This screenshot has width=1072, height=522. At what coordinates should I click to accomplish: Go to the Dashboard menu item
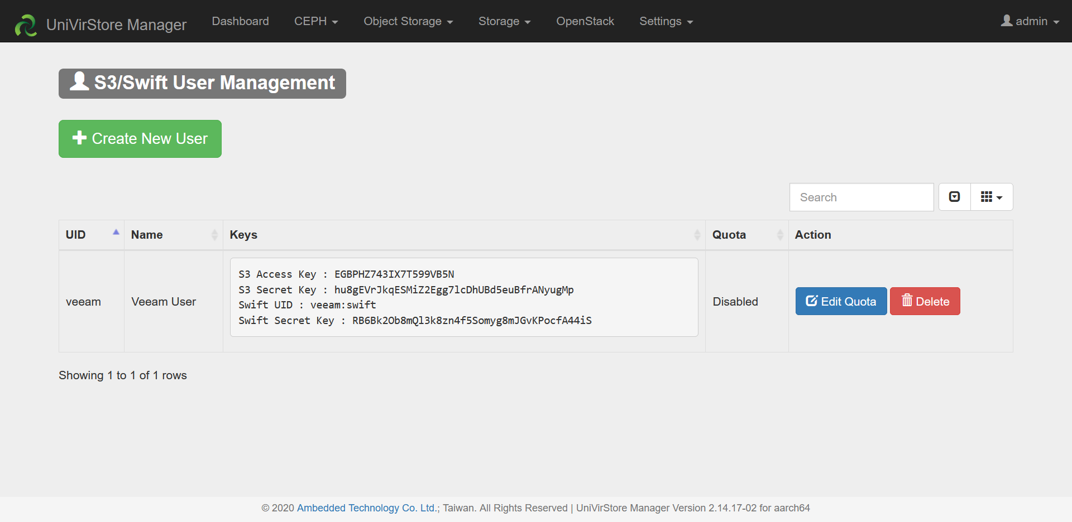tap(240, 21)
